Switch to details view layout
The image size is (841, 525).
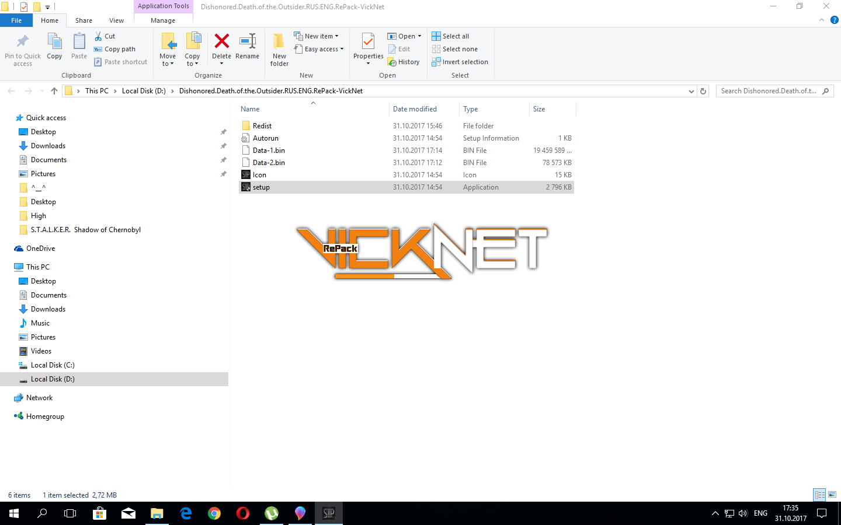click(x=819, y=495)
